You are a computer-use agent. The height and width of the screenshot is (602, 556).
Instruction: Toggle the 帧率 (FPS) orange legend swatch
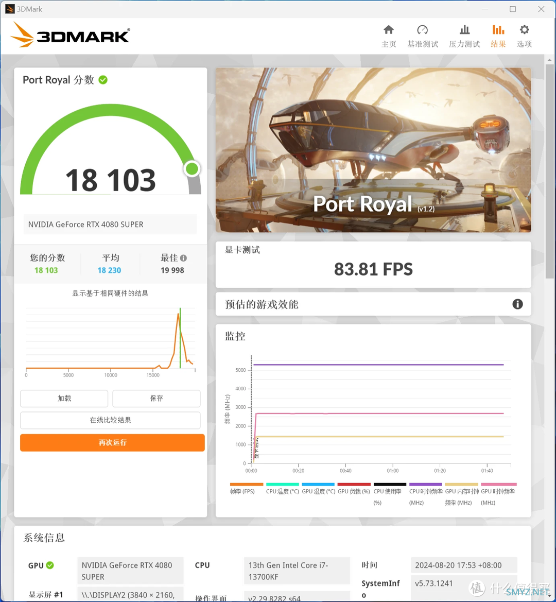(x=247, y=485)
